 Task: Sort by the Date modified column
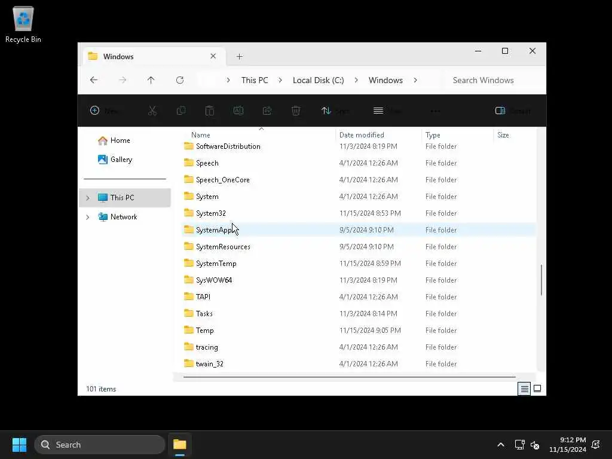(x=362, y=135)
